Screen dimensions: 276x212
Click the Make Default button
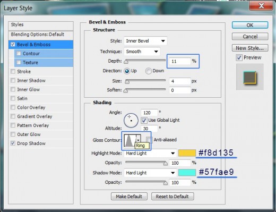click(x=129, y=197)
